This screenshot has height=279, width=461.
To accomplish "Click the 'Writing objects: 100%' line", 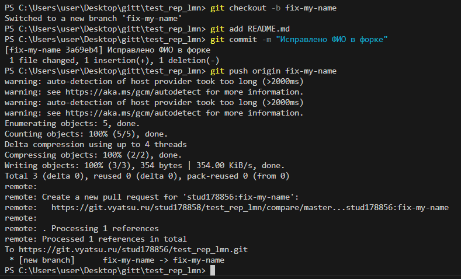I will click(x=144, y=165).
